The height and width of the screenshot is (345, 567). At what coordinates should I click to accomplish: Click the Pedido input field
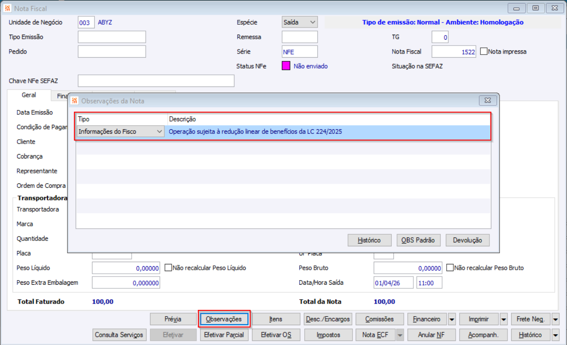pyautogui.click(x=112, y=51)
